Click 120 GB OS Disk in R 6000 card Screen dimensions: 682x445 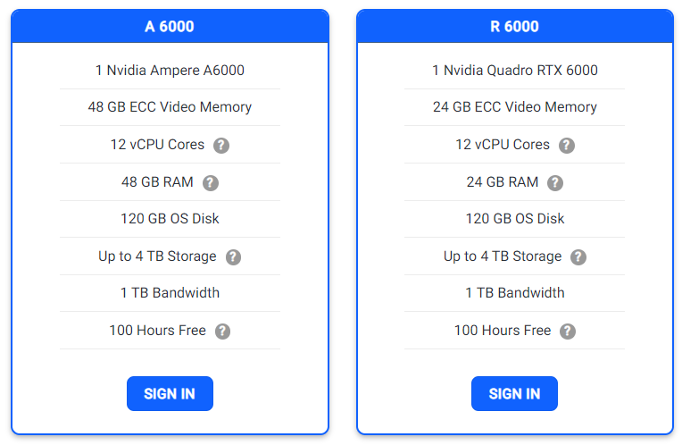click(x=515, y=219)
